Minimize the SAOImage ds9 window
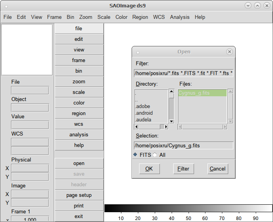Image resolution: width=273 pixels, height=222 pixels. click(248, 6)
